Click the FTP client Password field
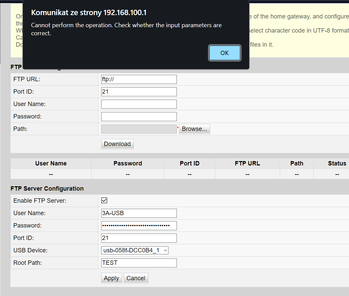The image size is (349, 296). coord(139,117)
